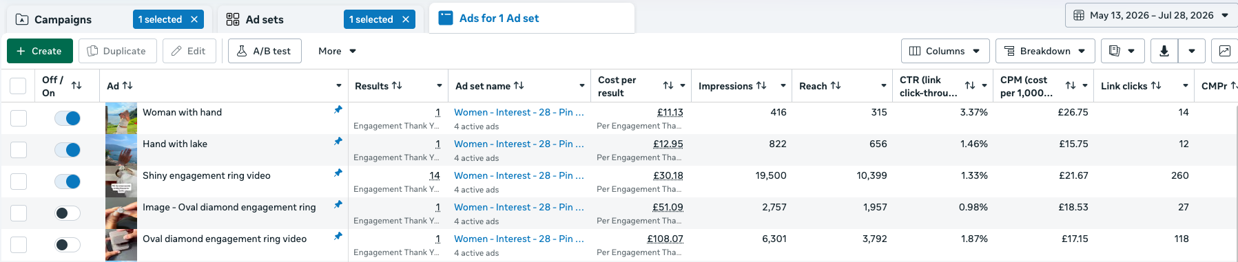1238x262 pixels.
Task: Open the More actions dropdown
Action: 338,51
